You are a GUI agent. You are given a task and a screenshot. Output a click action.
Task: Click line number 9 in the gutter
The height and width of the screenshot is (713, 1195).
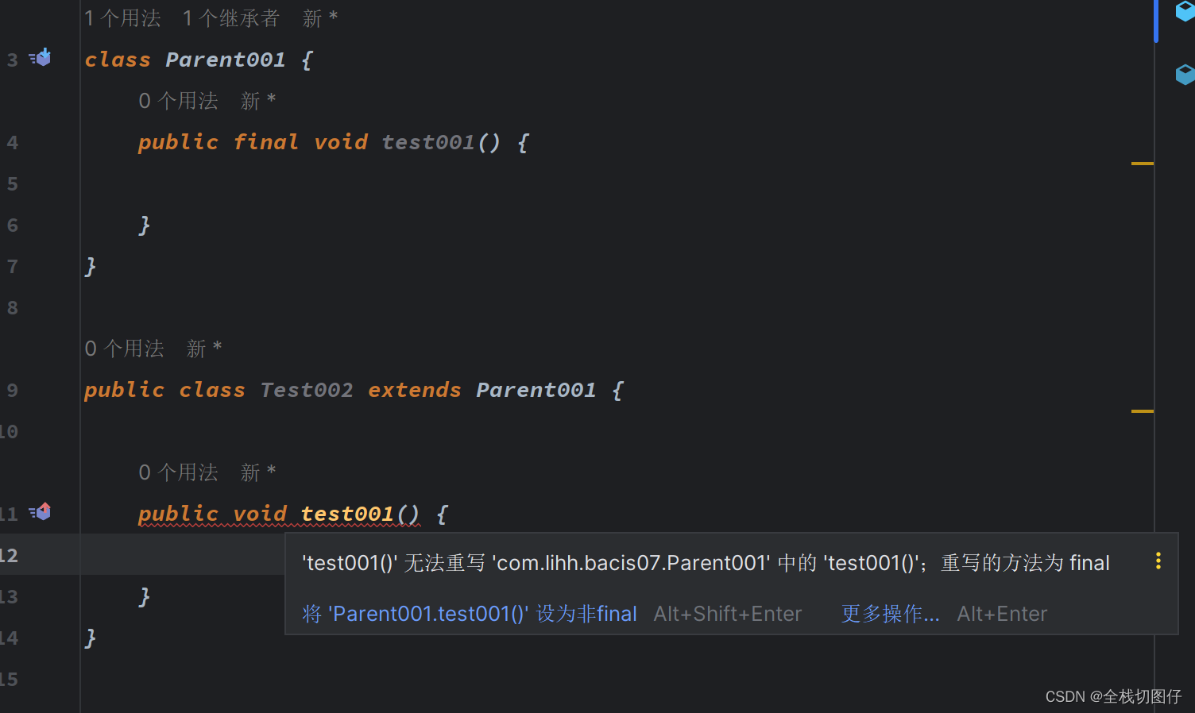(x=13, y=390)
